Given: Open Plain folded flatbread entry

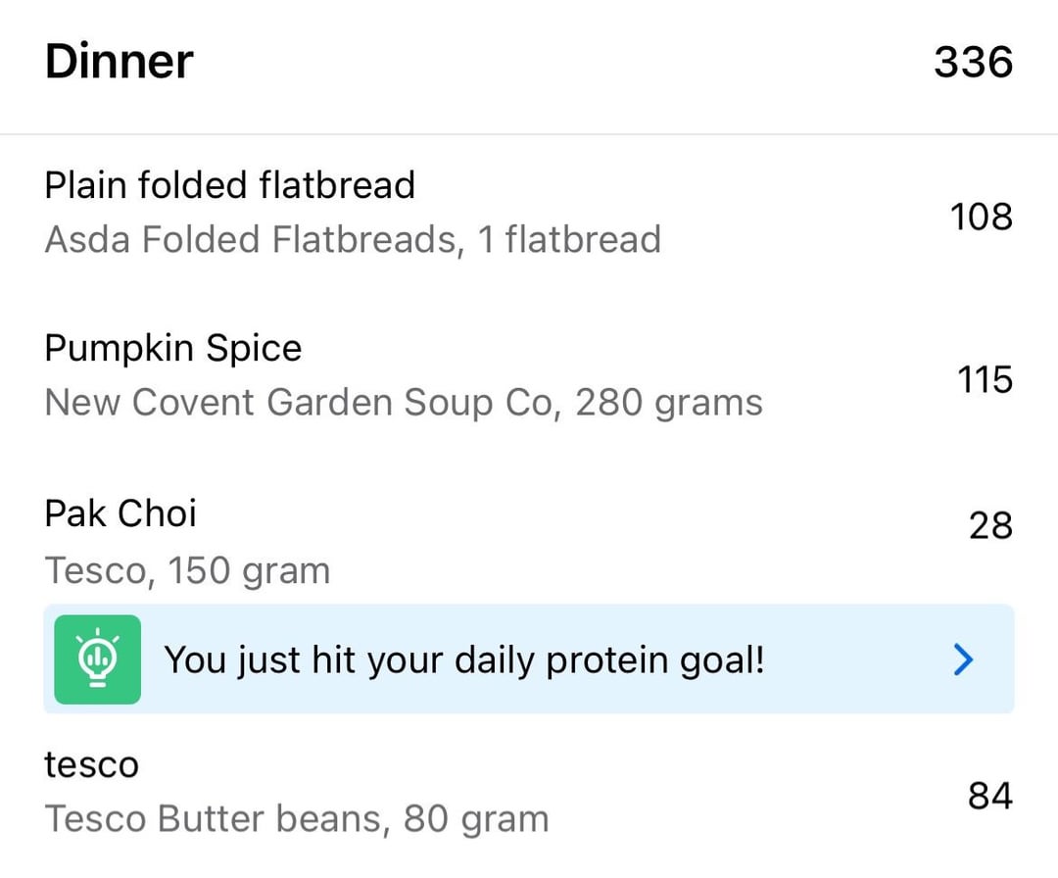Looking at the screenshot, I should click(529, 214).
